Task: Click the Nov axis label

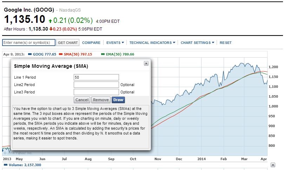Action: [158, 159]
